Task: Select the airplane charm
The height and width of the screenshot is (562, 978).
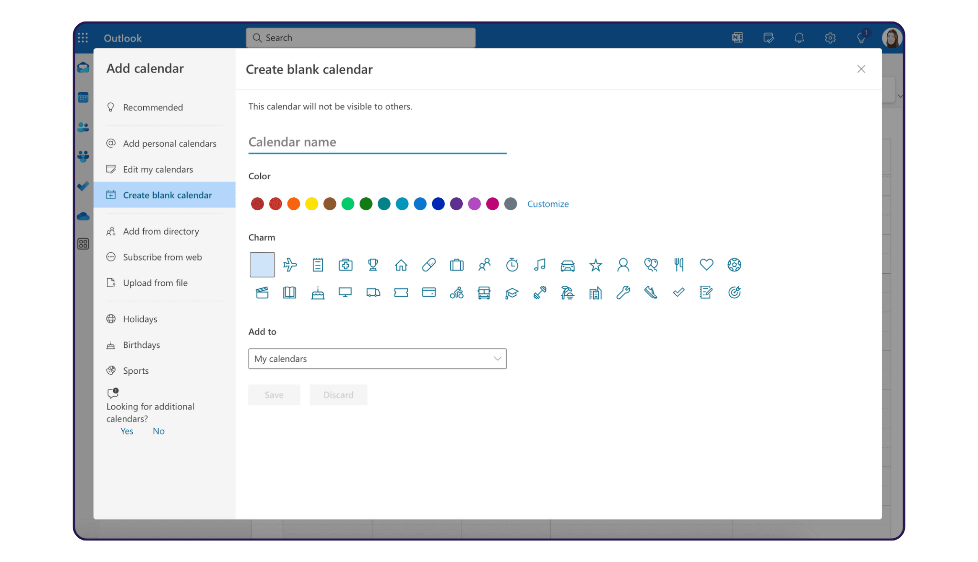Action: (x=290, y=265)
